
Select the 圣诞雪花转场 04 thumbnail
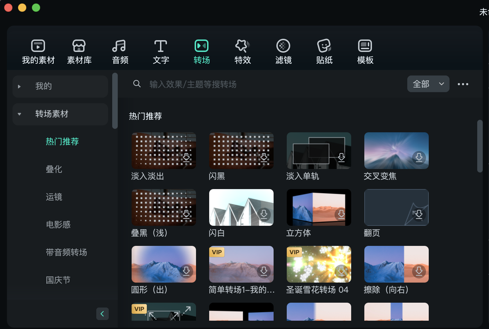pyautogui.click(x=319, y=264)
